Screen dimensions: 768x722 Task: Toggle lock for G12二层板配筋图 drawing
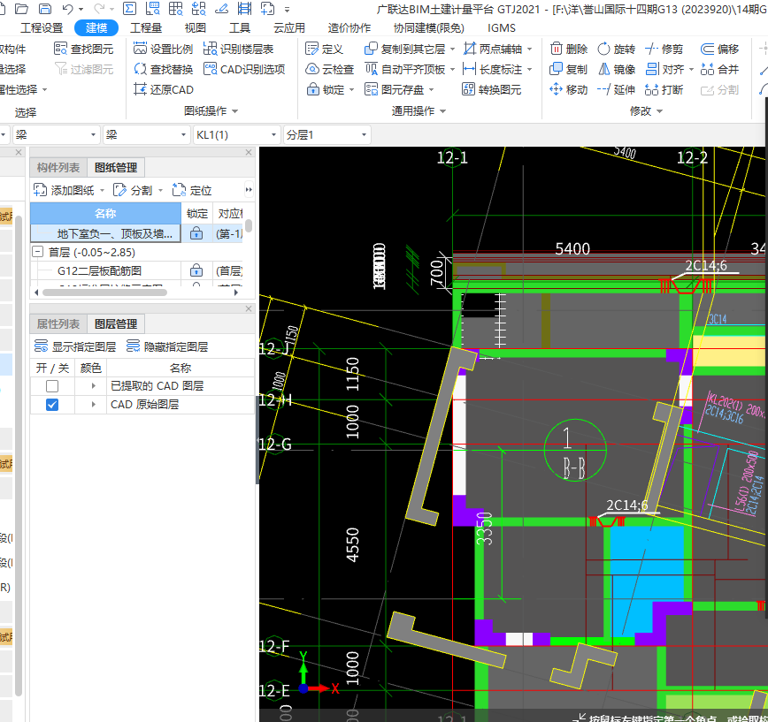[196, 270]
